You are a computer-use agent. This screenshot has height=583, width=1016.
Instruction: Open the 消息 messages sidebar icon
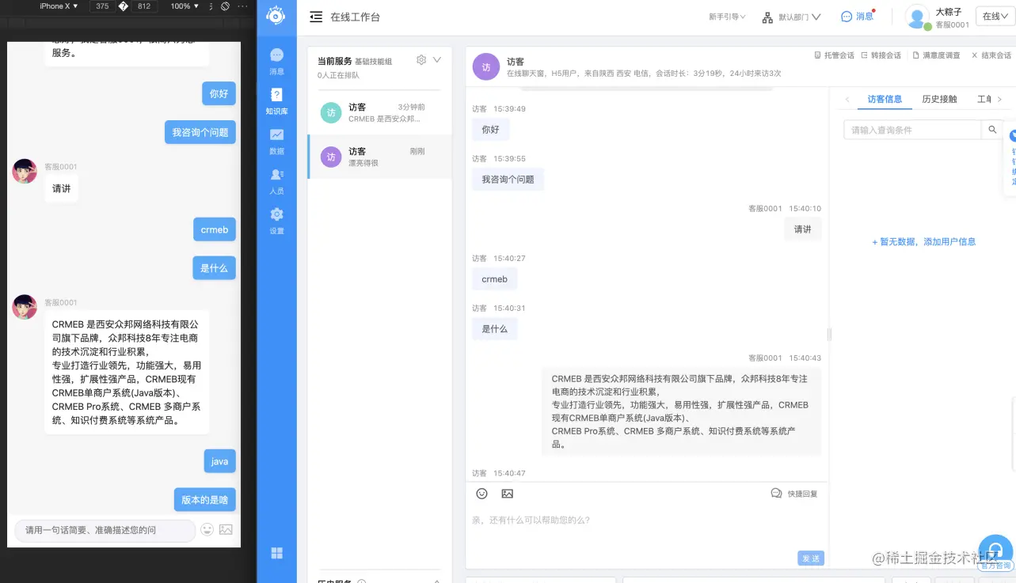tap(276, 60)
